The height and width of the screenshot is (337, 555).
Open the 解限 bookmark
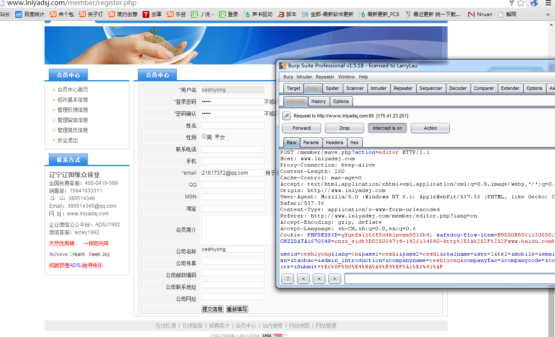(x=507, y=14)
